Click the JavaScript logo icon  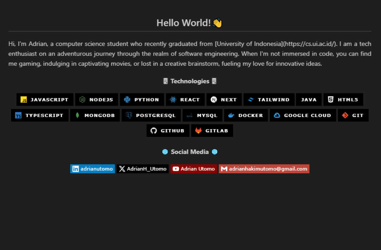pos(24,100)
